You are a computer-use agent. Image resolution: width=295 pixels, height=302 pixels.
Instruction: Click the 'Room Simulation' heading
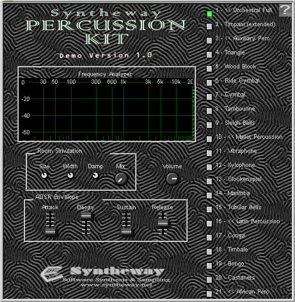point(60,151)
